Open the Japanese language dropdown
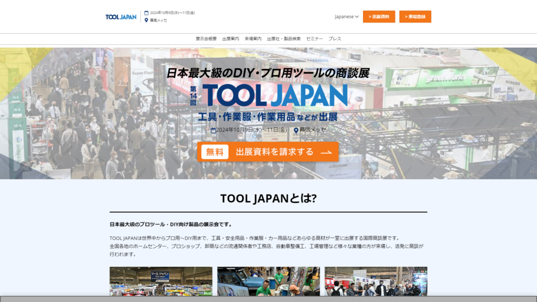This screenshot has width=537, height=302. pos(347,16)
